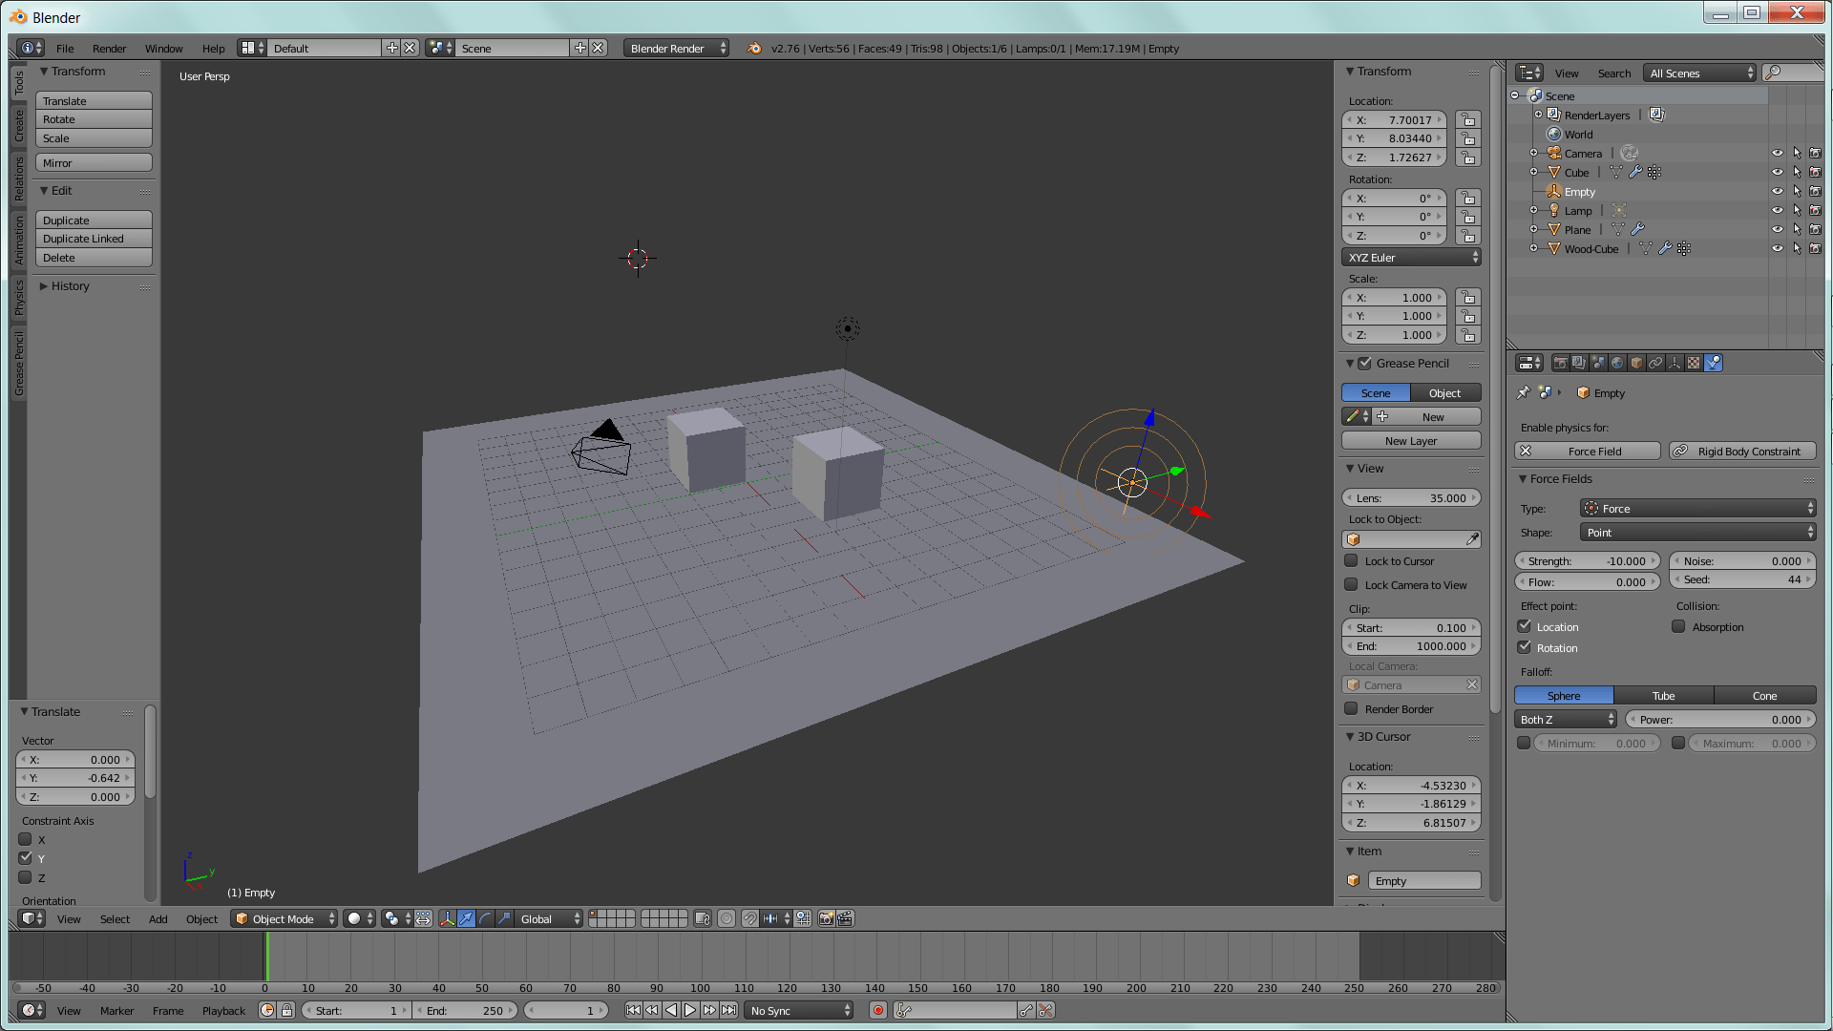The width and height of the screenshot is (1833, 1031).
Task: Open the Force Field Type dropdown
Action: tap(1697, 508)
